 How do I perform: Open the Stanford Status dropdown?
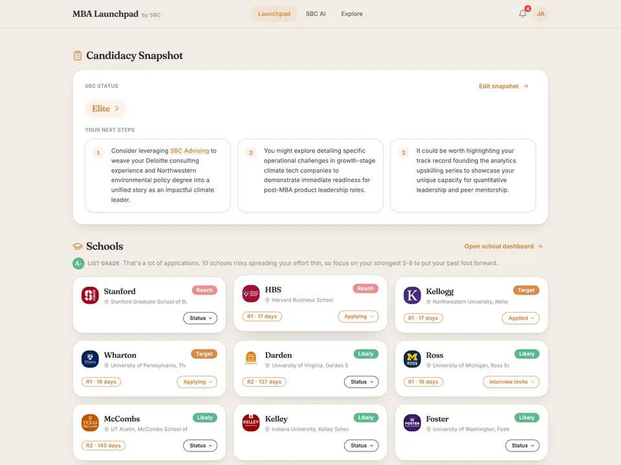point(201,318)
